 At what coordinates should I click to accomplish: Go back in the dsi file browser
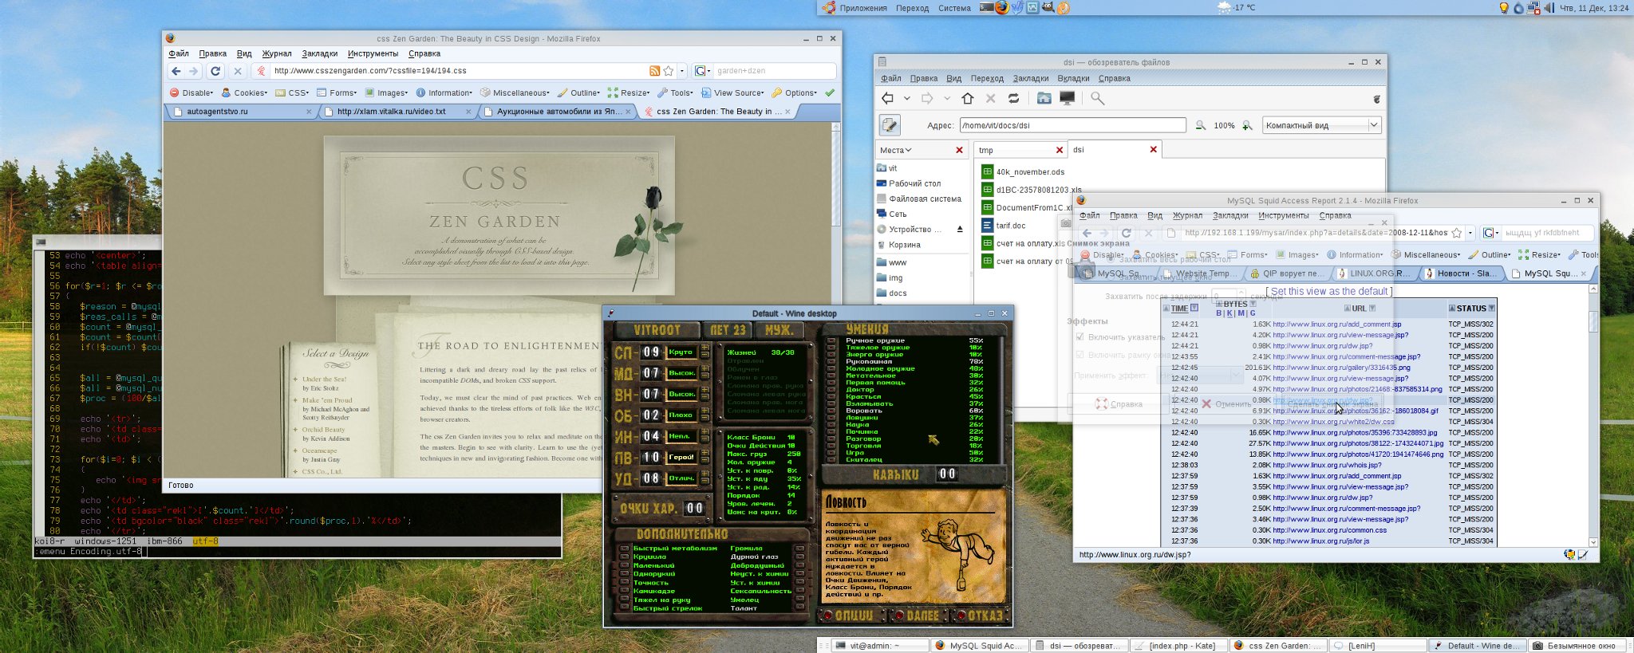click(887, 98)
